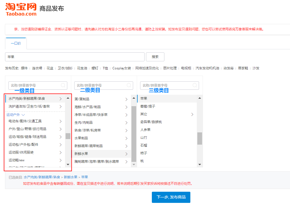Open history item 花生油

point(82,68)
